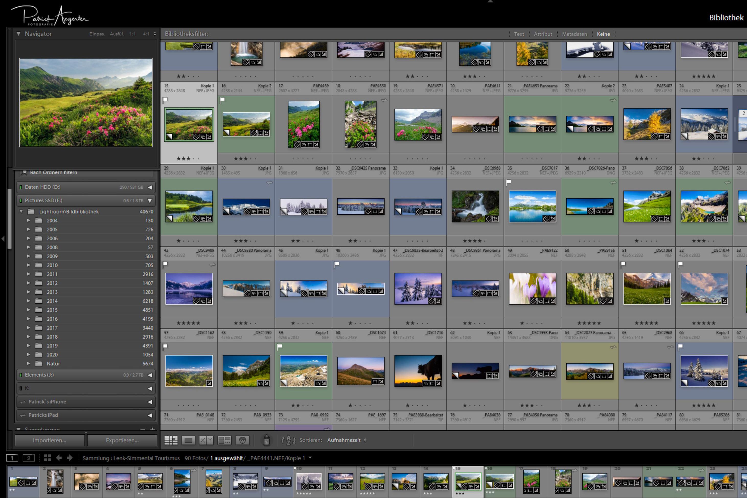Select the Painter spray can tool
The width and height of the screenshot is (747, 498).
[267, 440]
